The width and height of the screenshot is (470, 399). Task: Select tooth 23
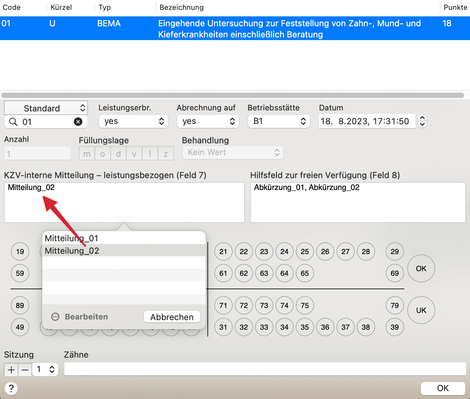coord(264,252)
